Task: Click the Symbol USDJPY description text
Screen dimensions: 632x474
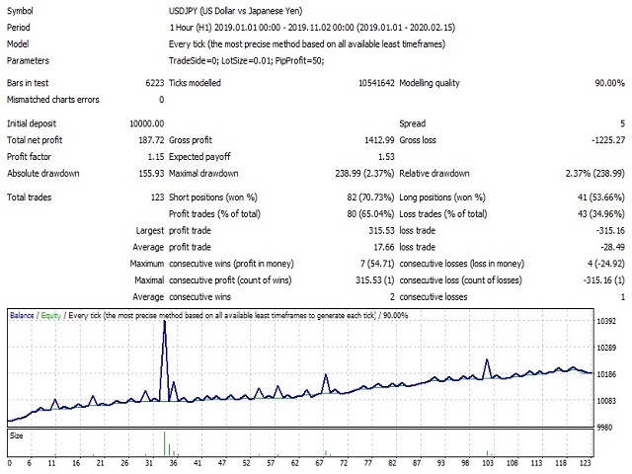Action: point(235,11)
